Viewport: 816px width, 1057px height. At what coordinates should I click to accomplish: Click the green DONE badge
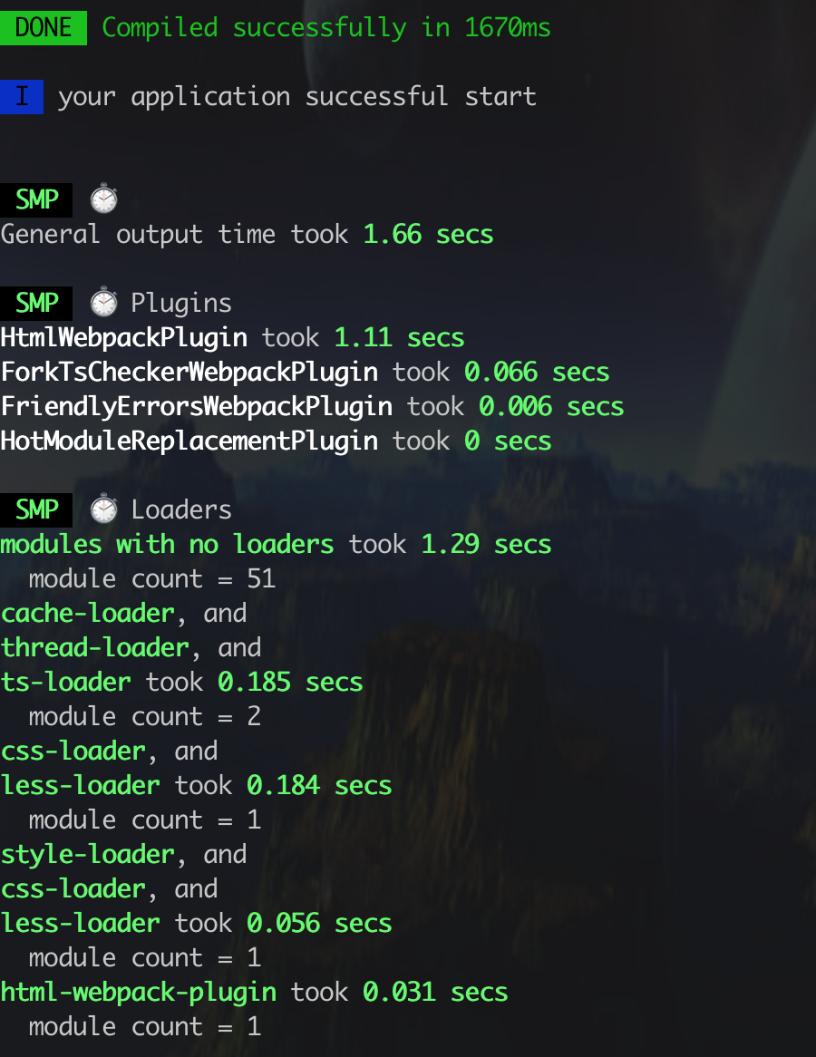click(44, 27)
